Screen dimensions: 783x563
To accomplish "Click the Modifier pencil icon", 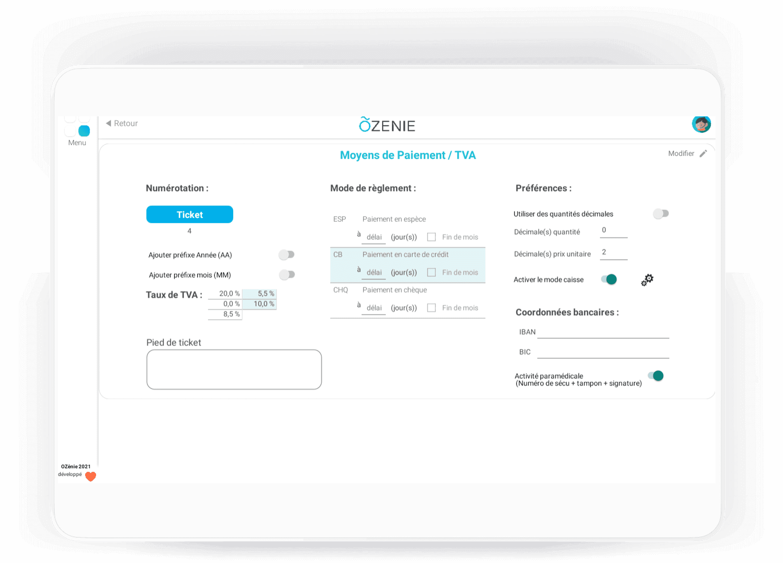I will tap(703, 154).
